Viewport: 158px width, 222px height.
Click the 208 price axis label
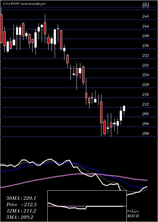click(x=146, y=114)
